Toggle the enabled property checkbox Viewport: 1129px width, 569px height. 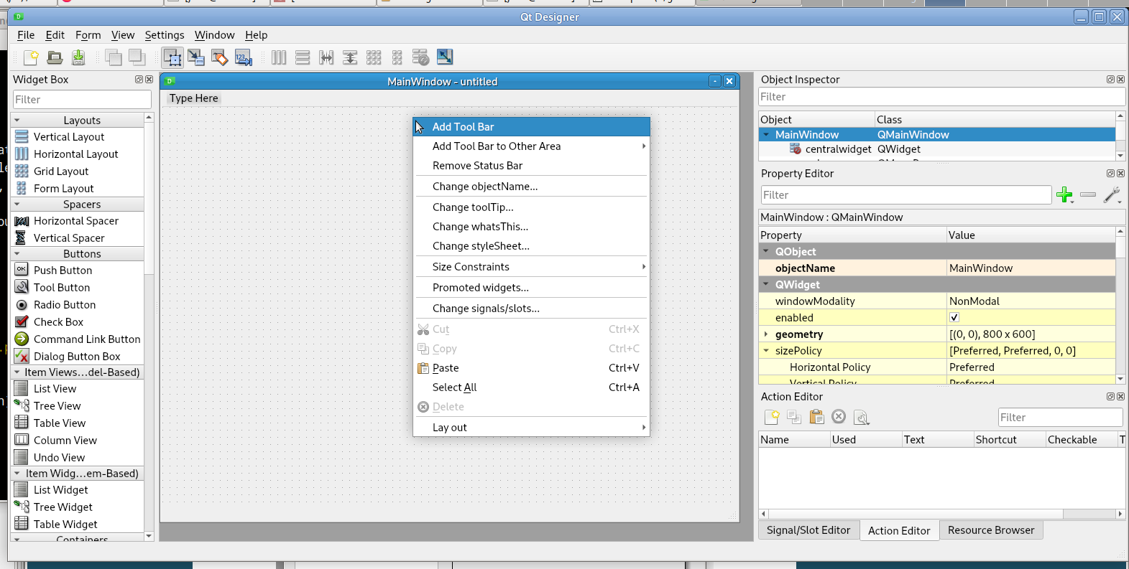click(954, 317)
